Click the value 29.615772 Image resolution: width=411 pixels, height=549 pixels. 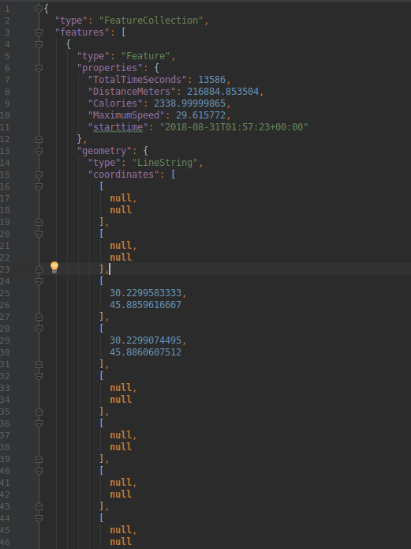pos(200,115)
